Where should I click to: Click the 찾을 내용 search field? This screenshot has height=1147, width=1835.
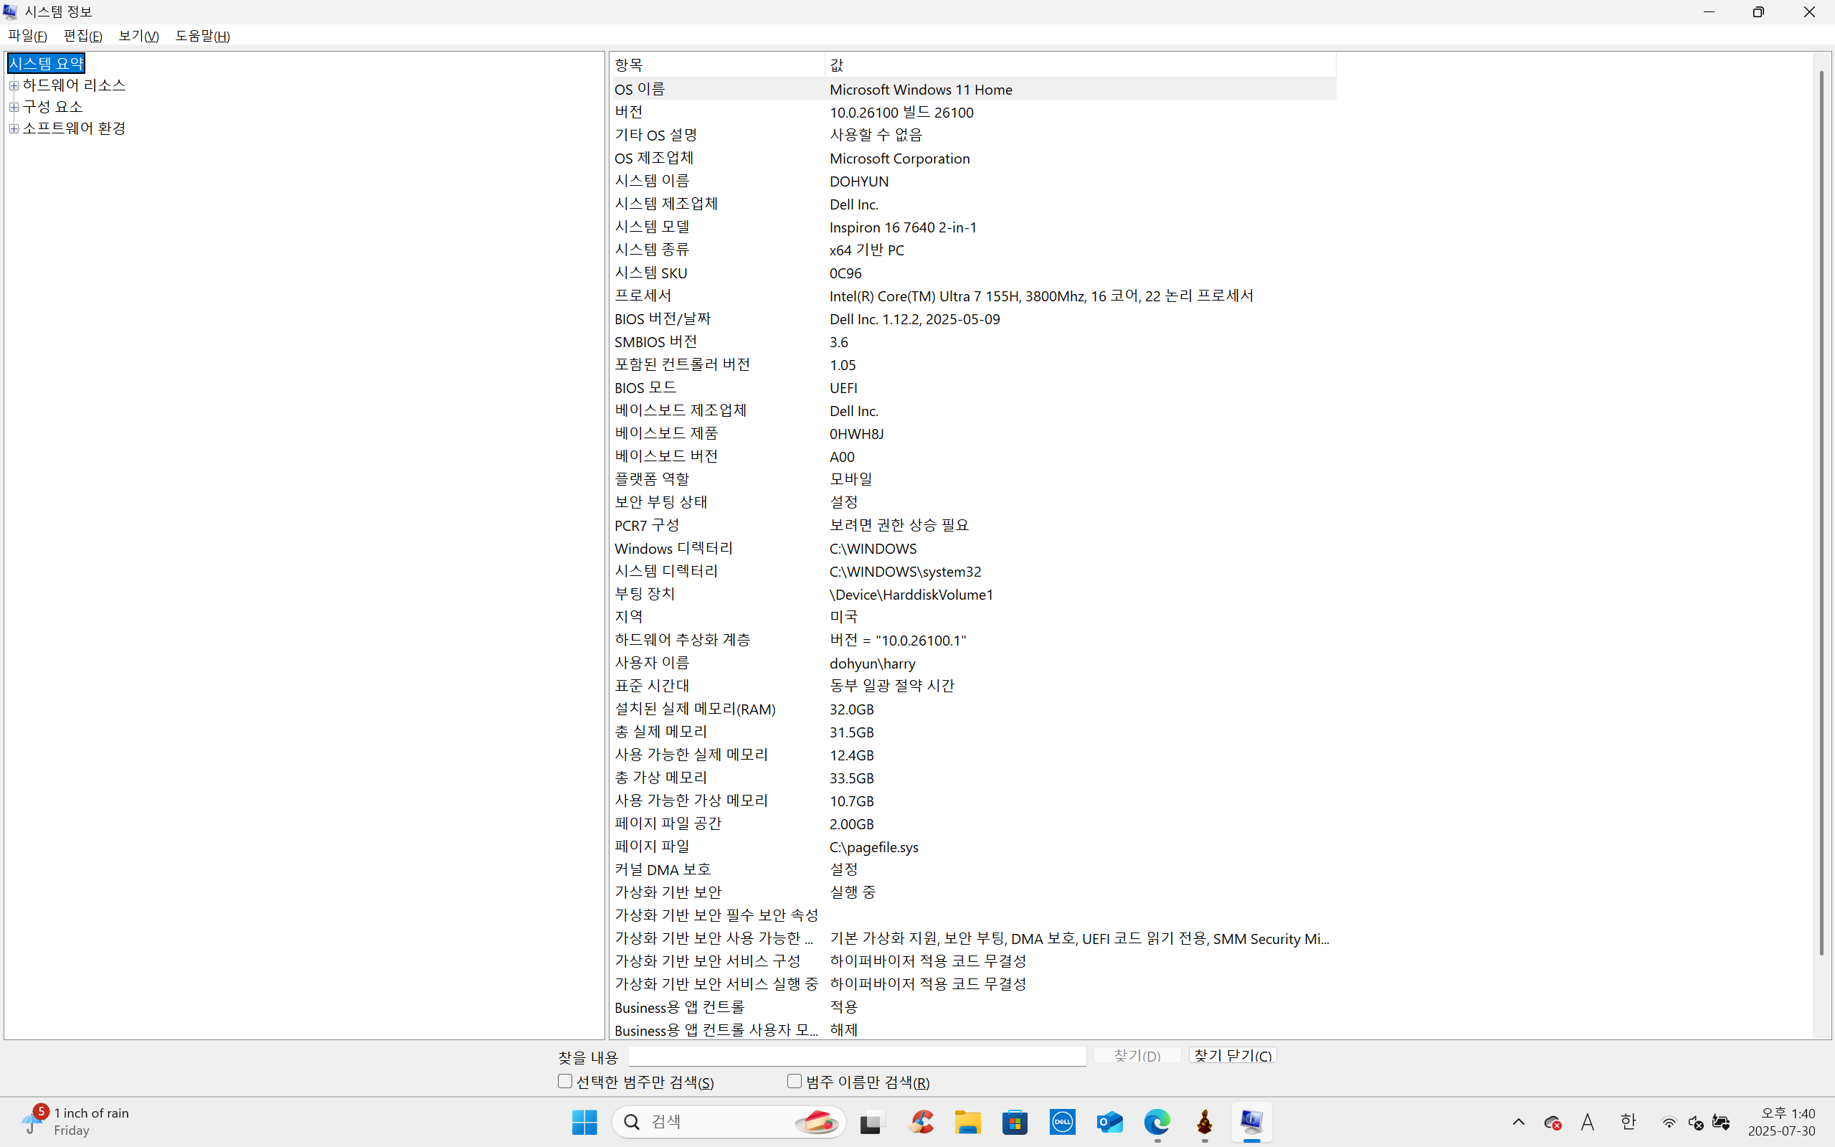point(857,1056)
